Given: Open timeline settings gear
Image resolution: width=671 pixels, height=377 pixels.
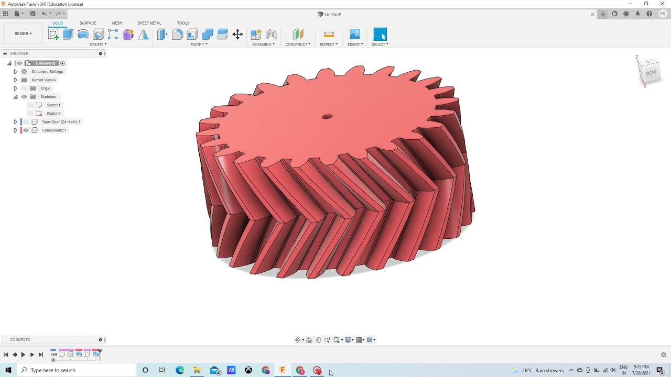Looking at the screenshot, I should [664, 354].
